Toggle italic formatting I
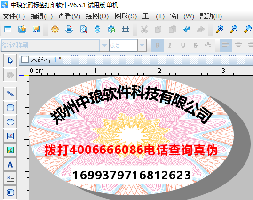The image size is (253, 200). tap(170, 45)
